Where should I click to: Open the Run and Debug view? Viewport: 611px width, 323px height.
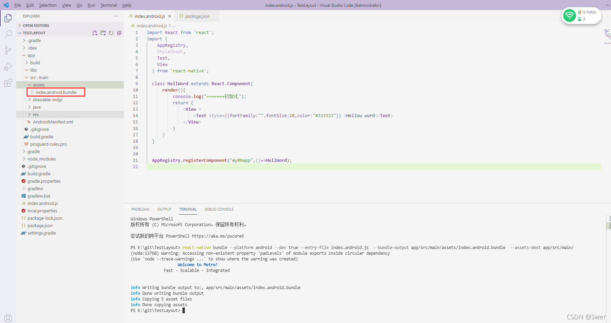pos(8,66)
